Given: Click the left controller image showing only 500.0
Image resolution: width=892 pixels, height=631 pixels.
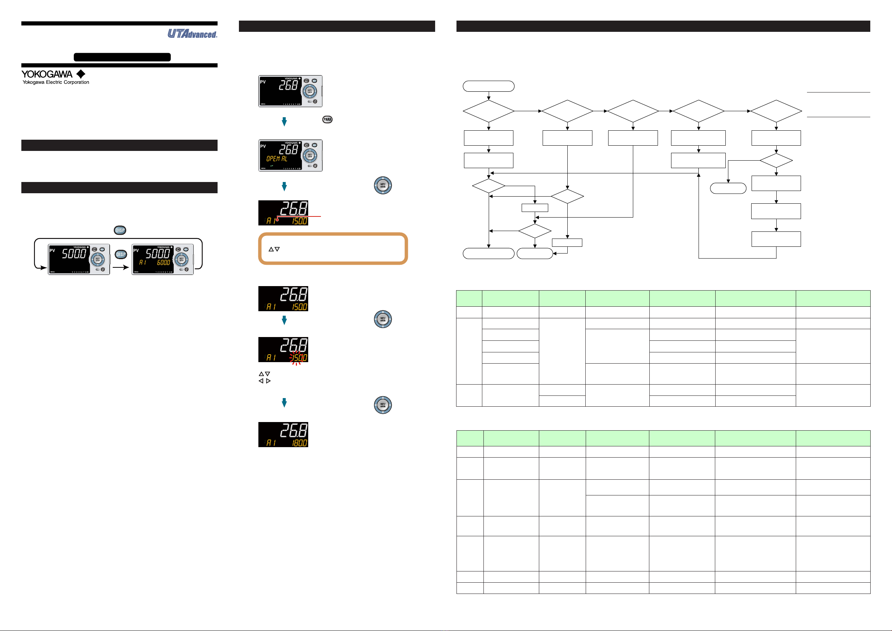Looking at the screenshot, I should click(79, 260).
